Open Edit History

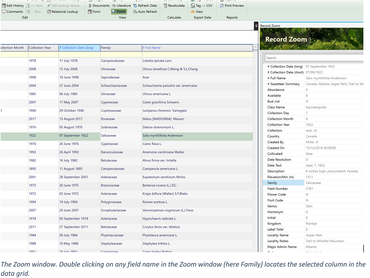pyautogui.click(x=13, y=5)
